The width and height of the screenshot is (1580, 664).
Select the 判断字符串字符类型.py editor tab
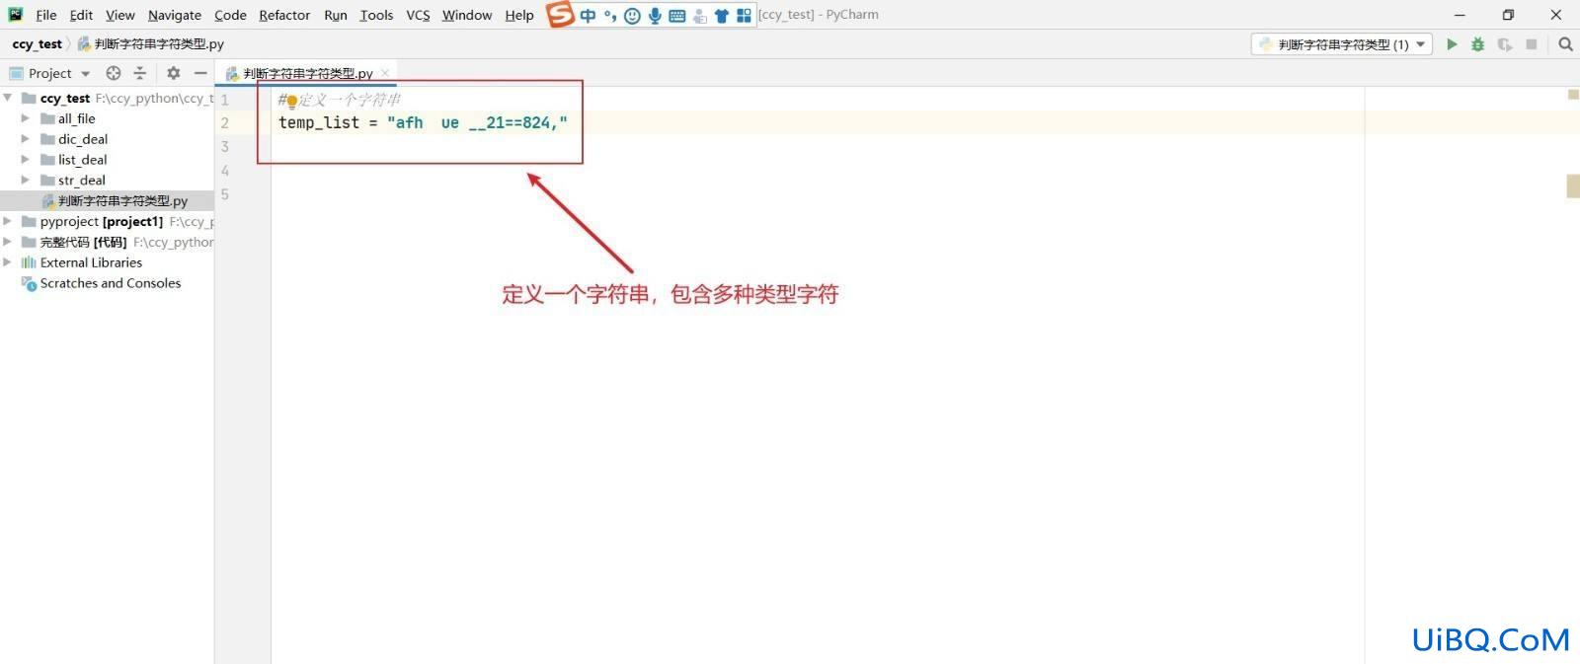tap(306, 73)
